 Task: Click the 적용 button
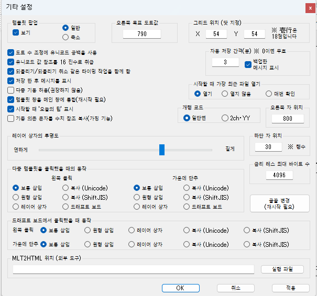pyautogui.click(x=291, y=288)
